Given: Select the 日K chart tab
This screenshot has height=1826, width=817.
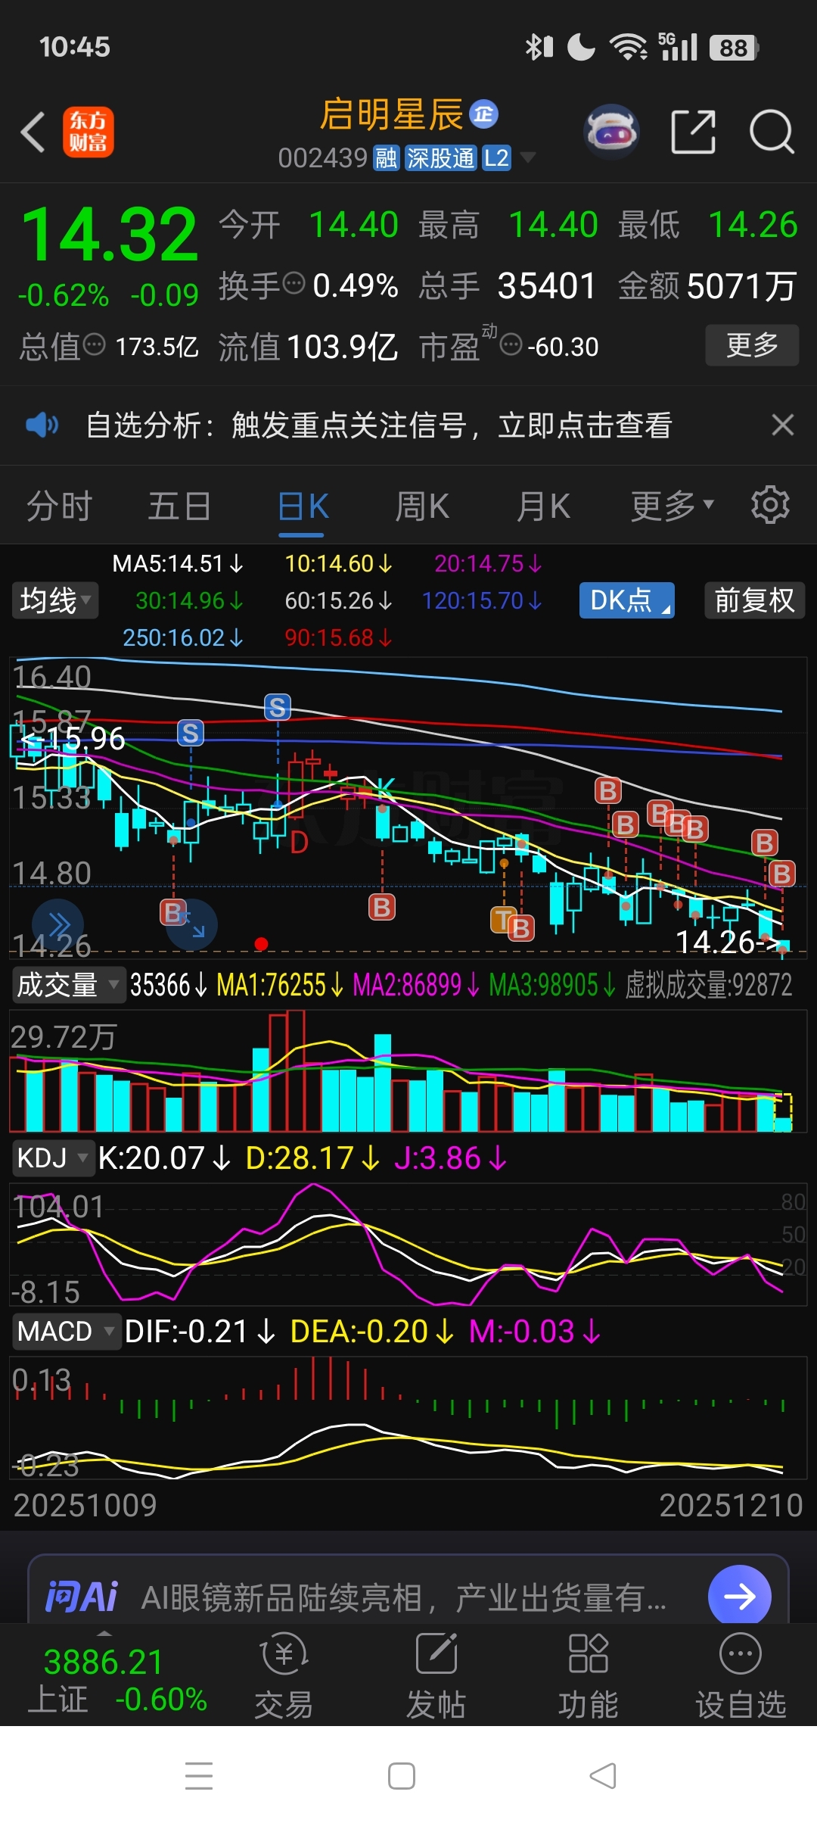Looking at the screenshot, I should click(x=303, y=506).
